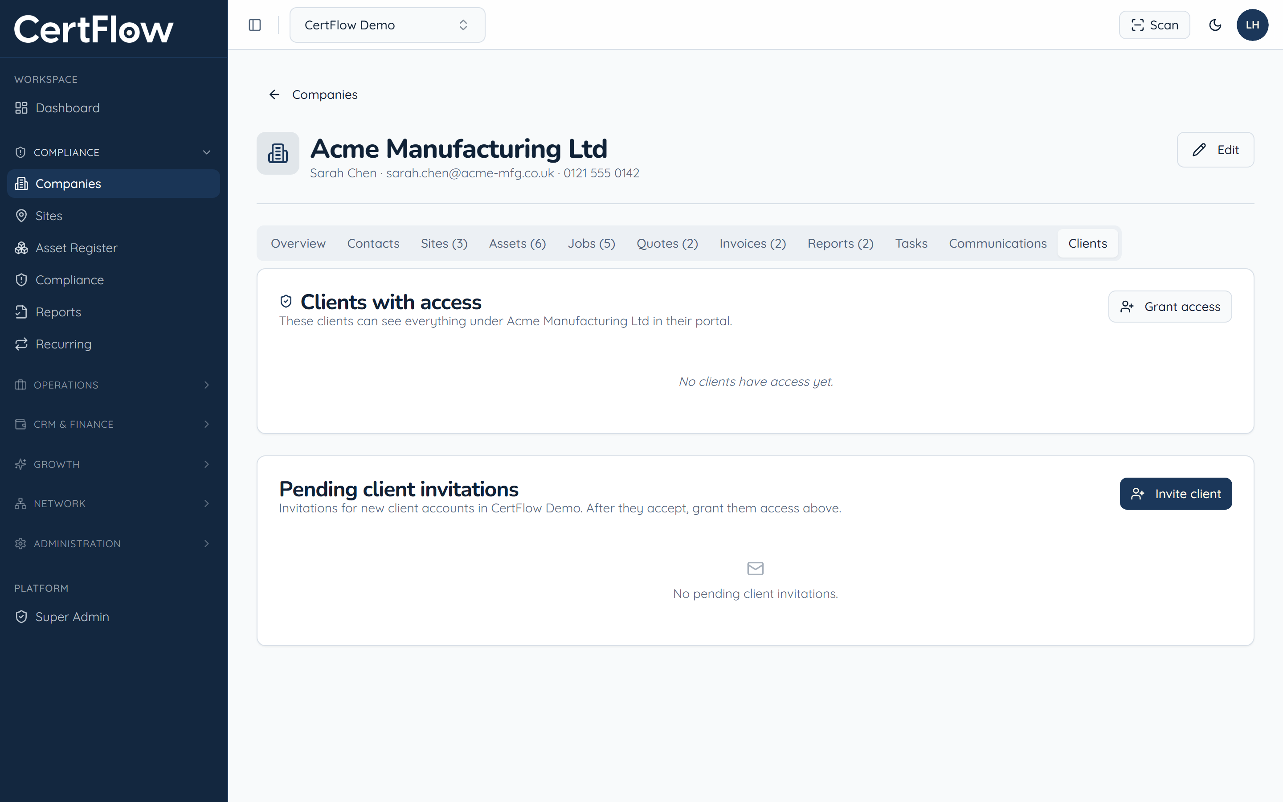Click the Grant access button
1283x802 pixels.
pos(1169,307)
